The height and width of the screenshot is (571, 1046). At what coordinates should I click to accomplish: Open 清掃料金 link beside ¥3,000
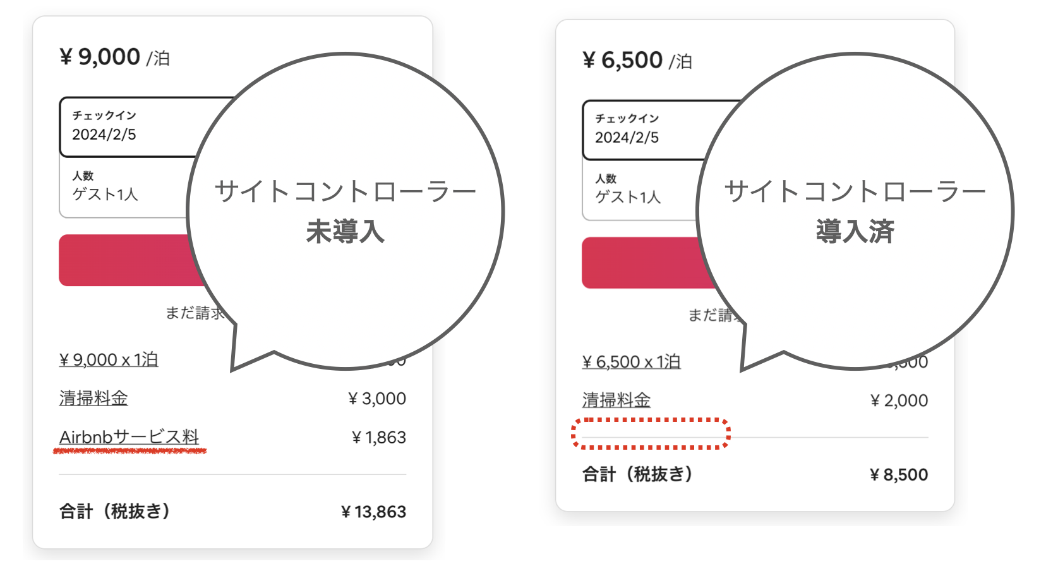(x=93, y=399)
